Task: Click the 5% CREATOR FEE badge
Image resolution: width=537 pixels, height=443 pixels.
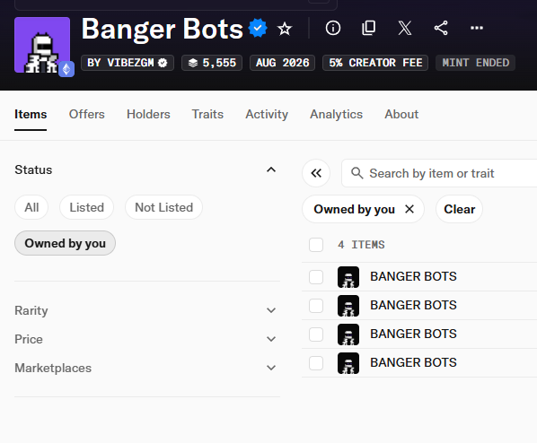Action: [x=375, y=63]
